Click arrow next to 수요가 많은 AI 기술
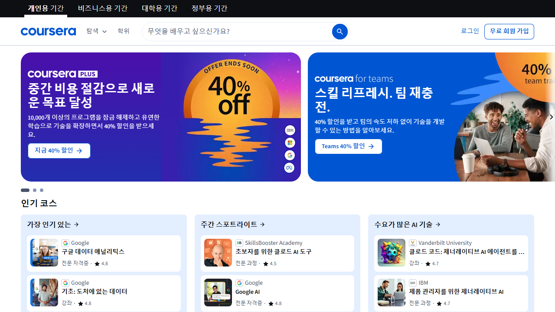This screenshot has height=312, width=555. click(x=438, y=224)
